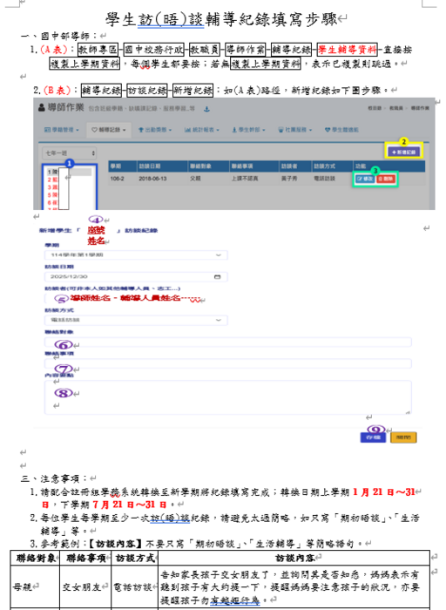This screenshot has width=446, height=610.
Task: Click the 2018-06-13 date cell
Action: pos(152,179)
